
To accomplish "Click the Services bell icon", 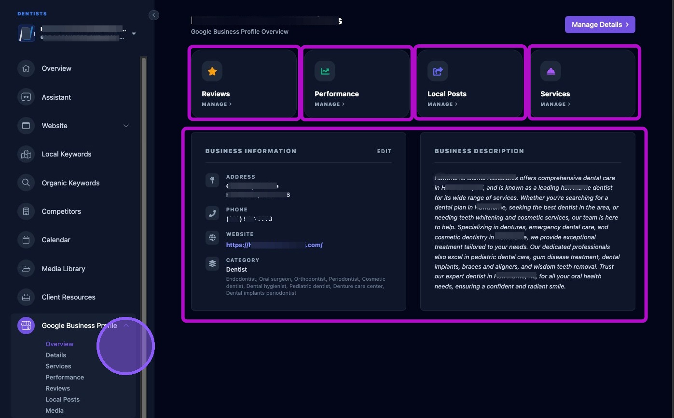I will coord(551,71).
